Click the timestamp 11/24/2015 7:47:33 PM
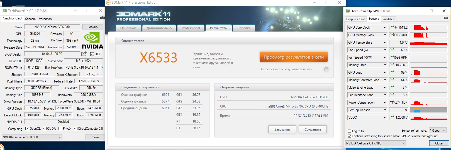 tap(311, 116)
